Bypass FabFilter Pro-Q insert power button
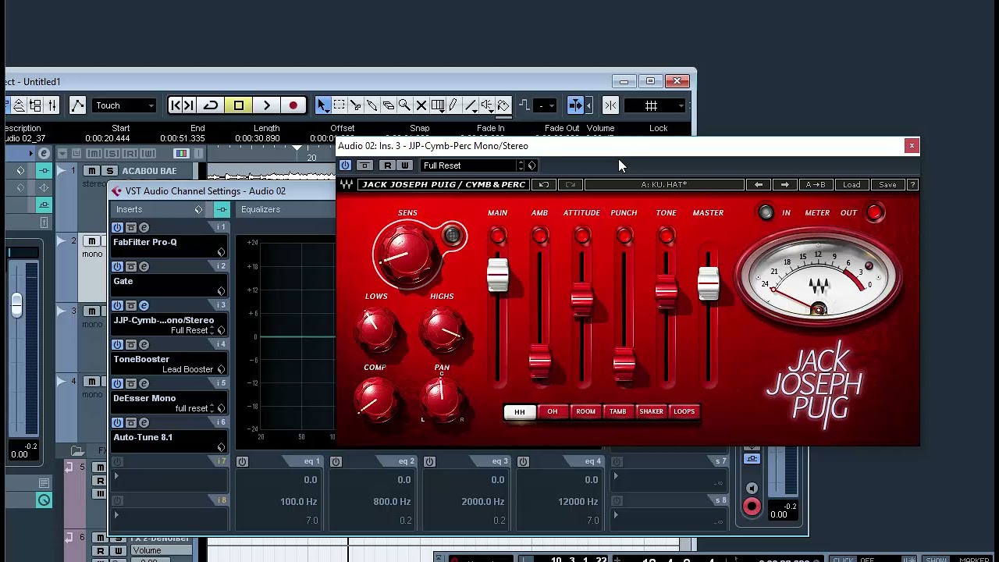 (117, 228)
